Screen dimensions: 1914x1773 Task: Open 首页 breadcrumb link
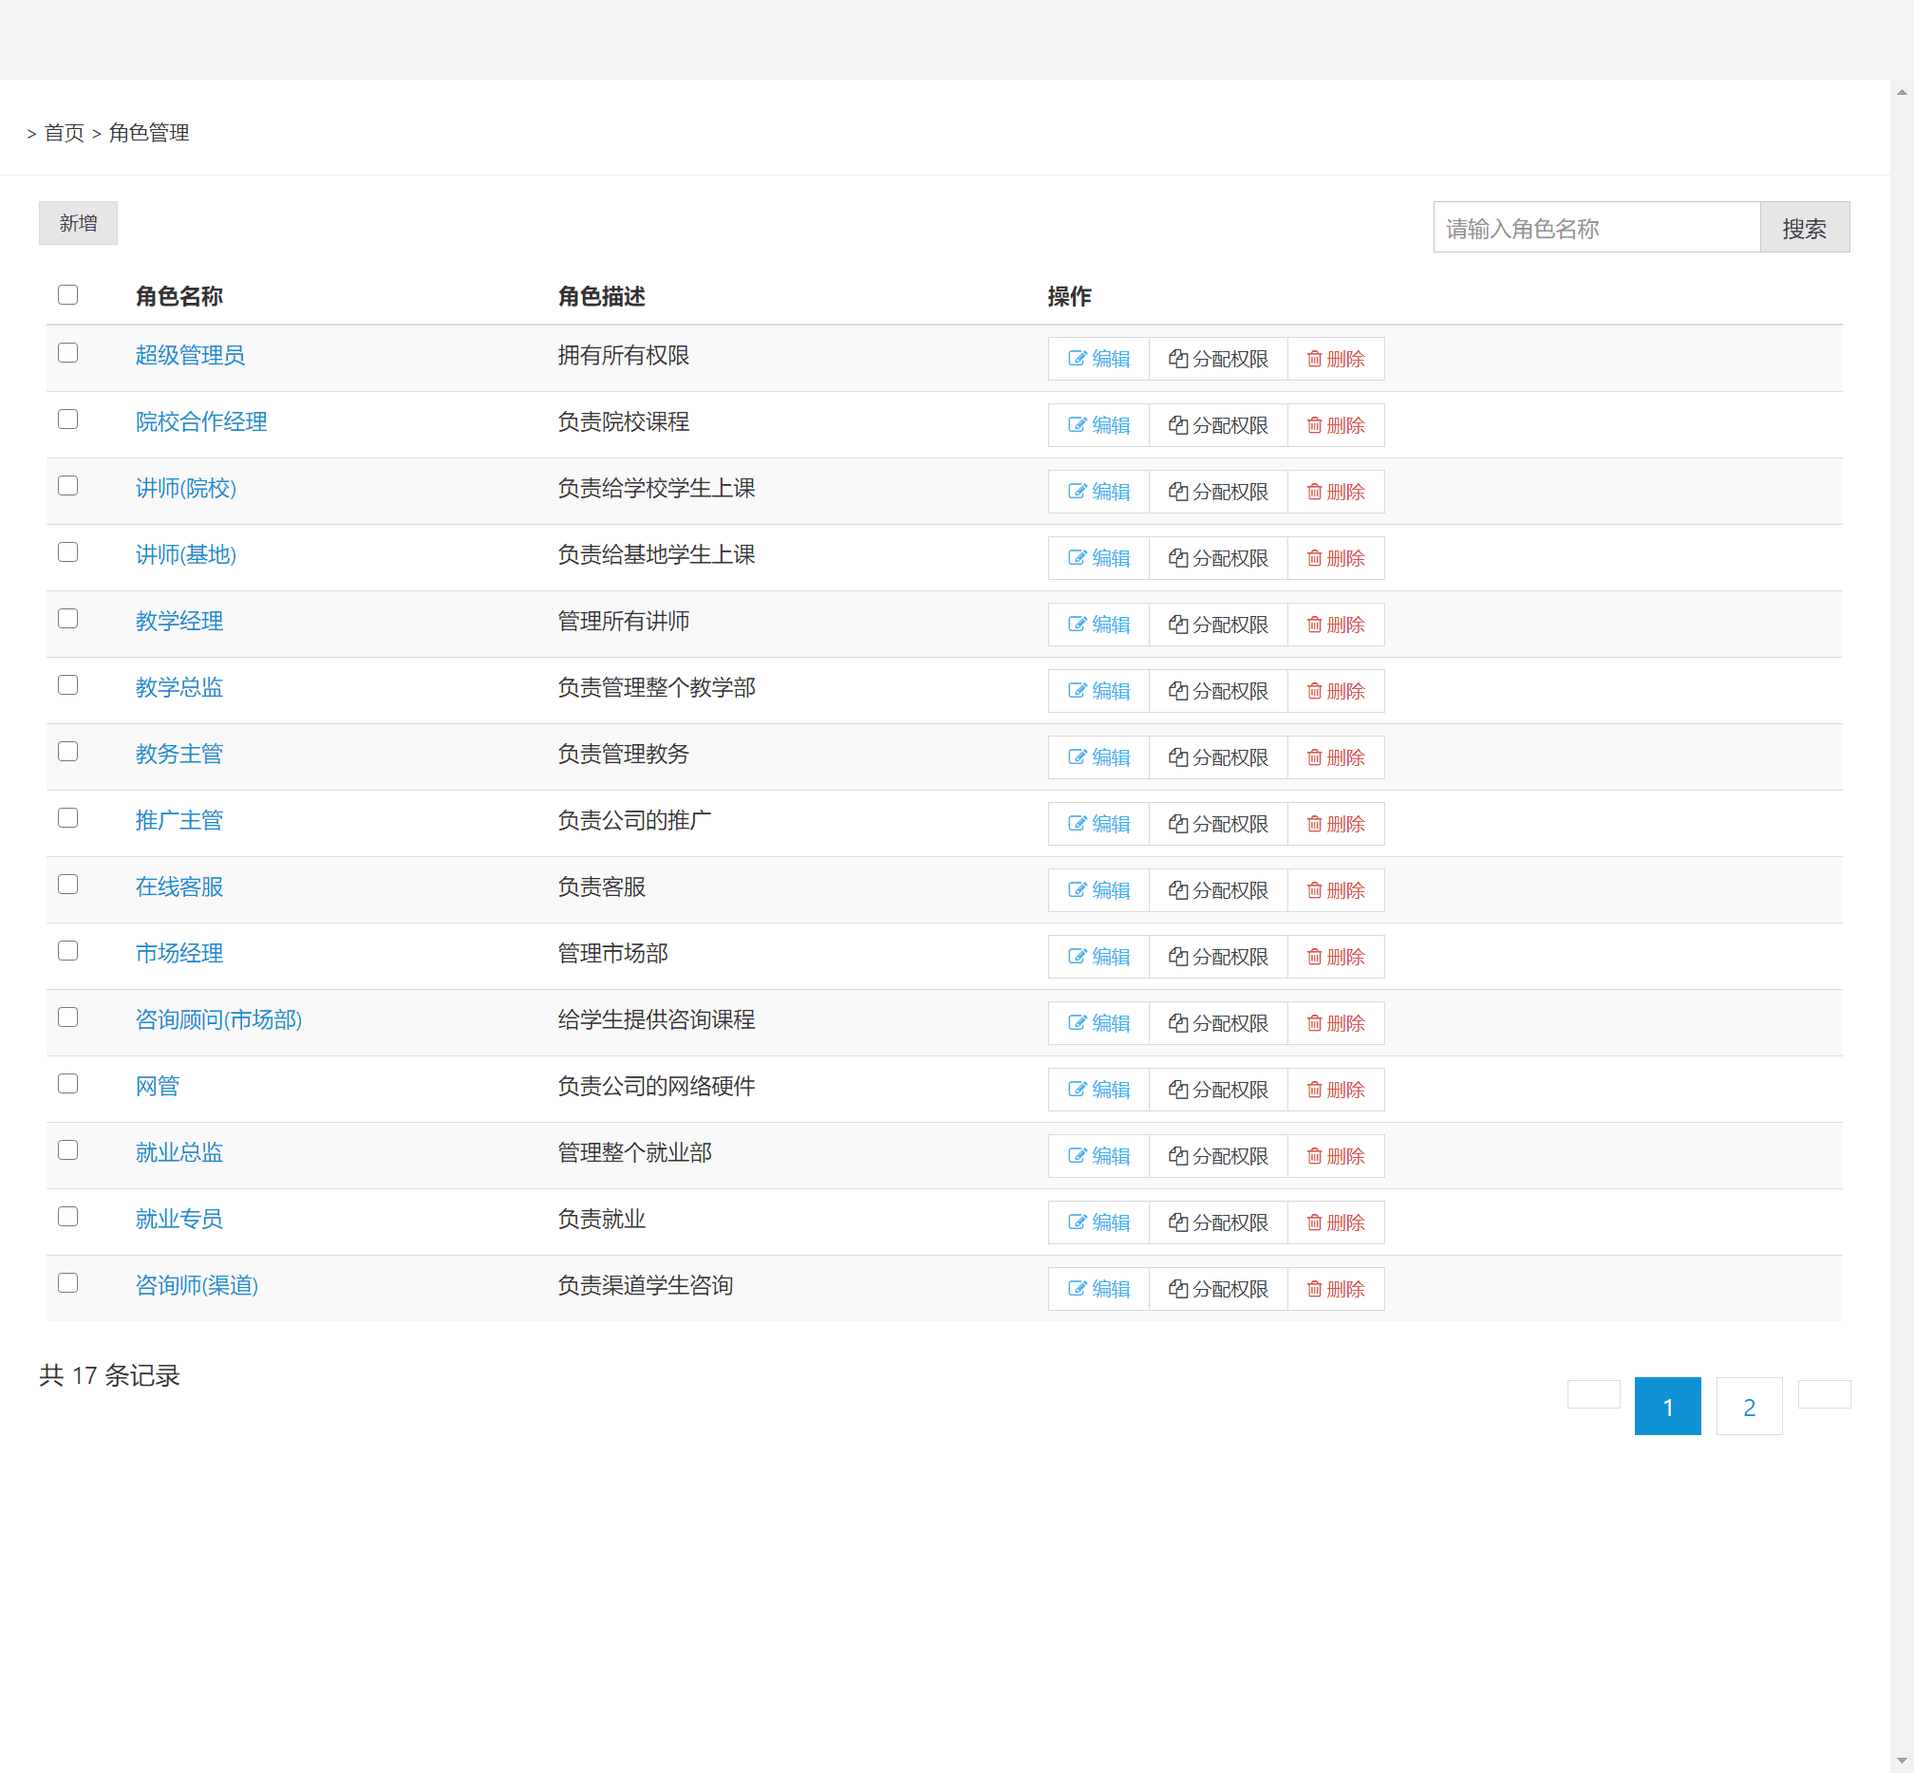65,132
